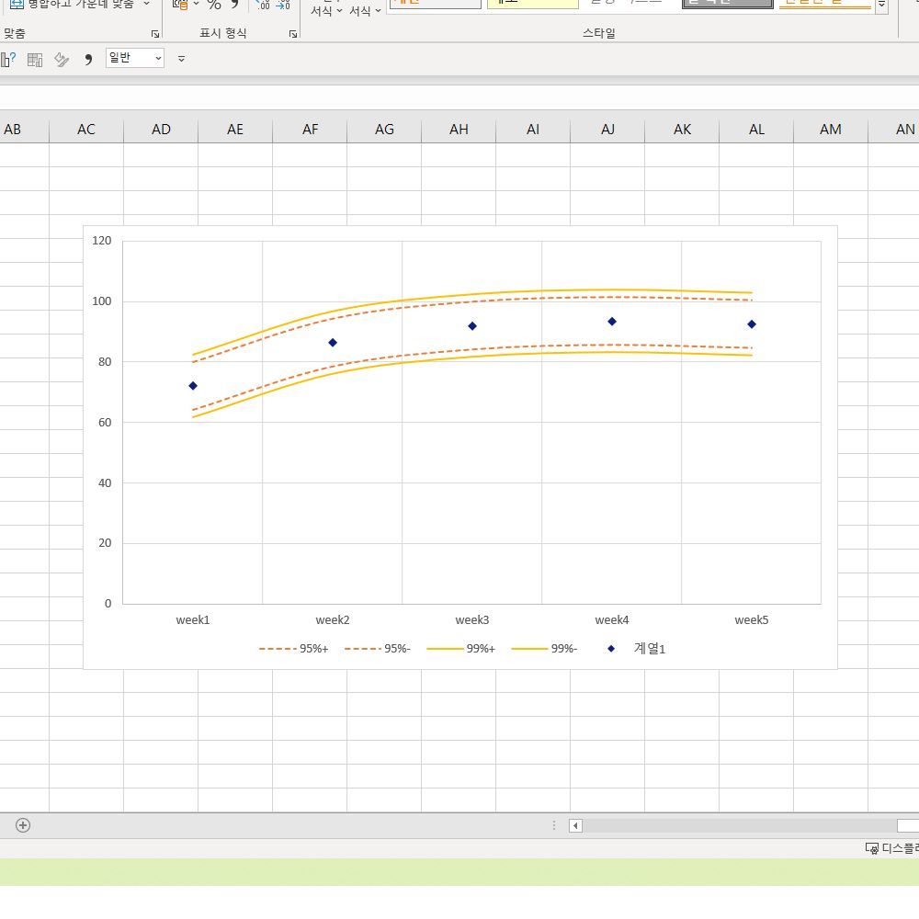Screen dimensions: 919x919
Task: Open accounting format dropdown arrow
Action: tap(196, 4)
